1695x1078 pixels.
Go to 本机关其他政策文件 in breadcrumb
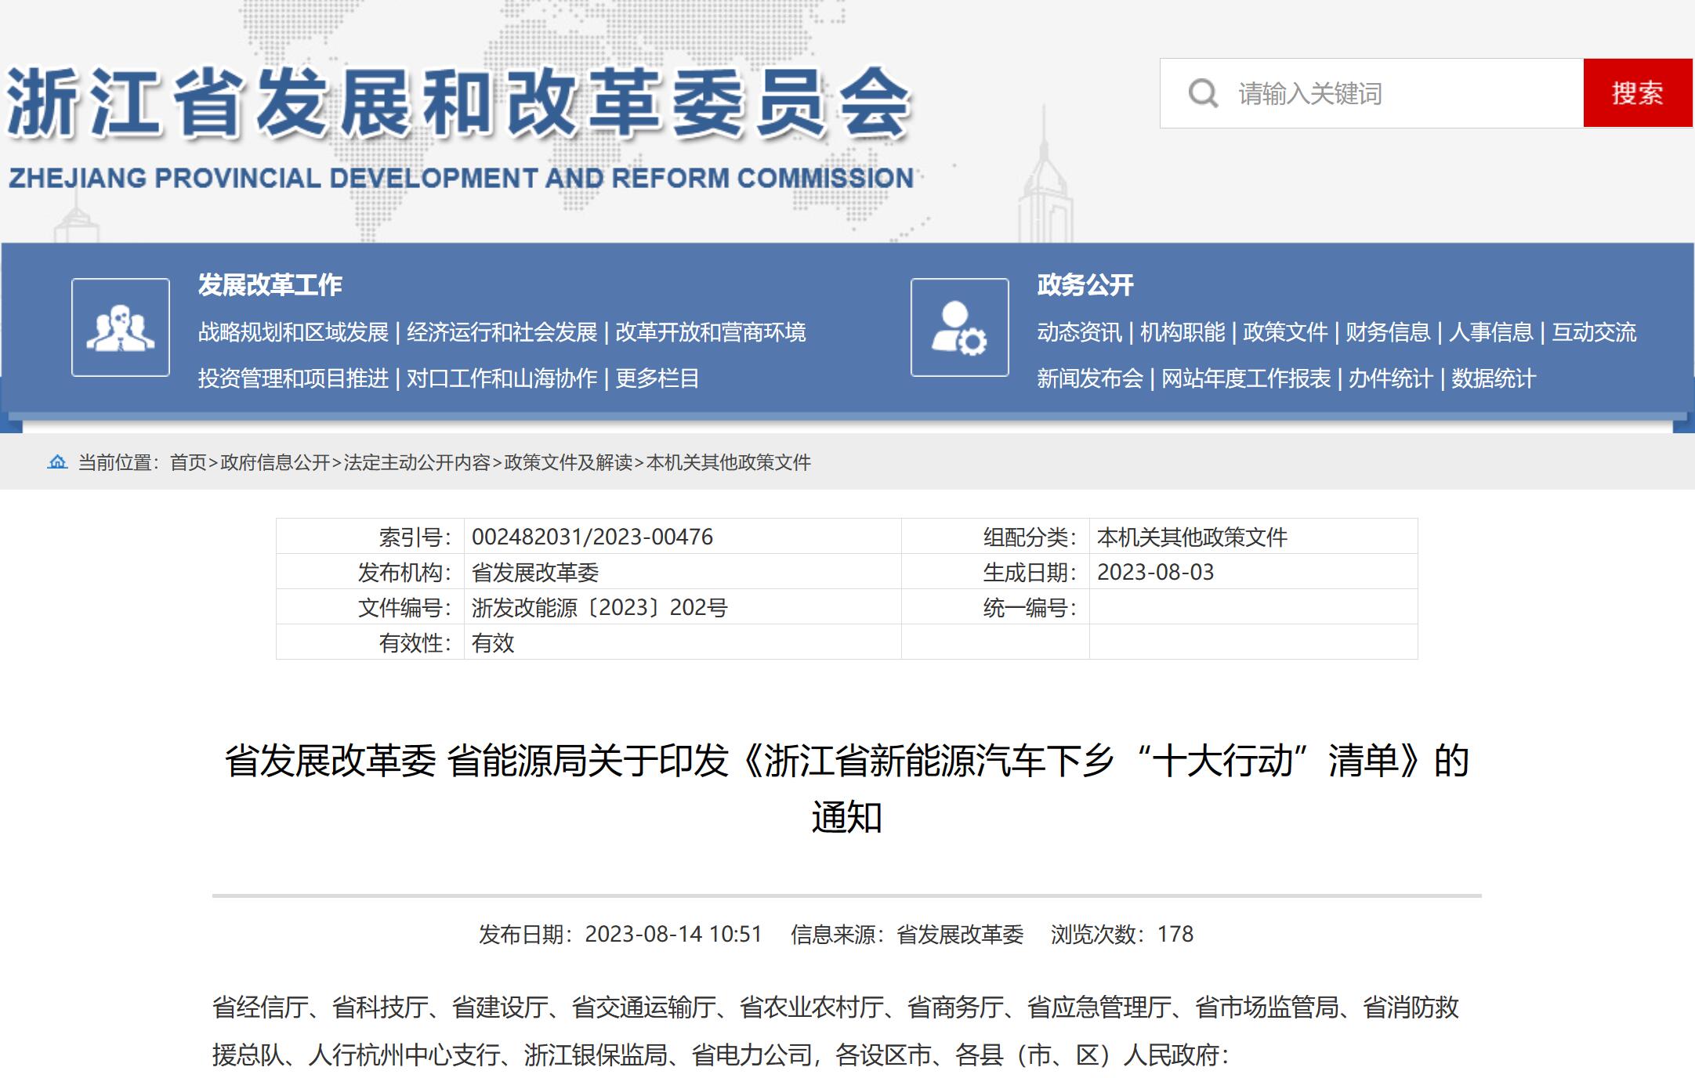pyautogui.click(x=729, y=462)
